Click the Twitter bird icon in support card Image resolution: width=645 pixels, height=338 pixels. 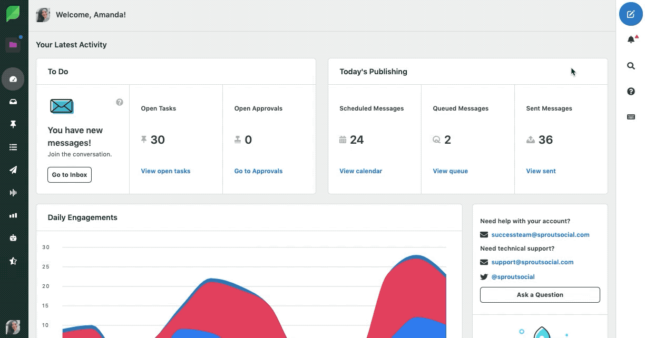click(x=484, y=277)
